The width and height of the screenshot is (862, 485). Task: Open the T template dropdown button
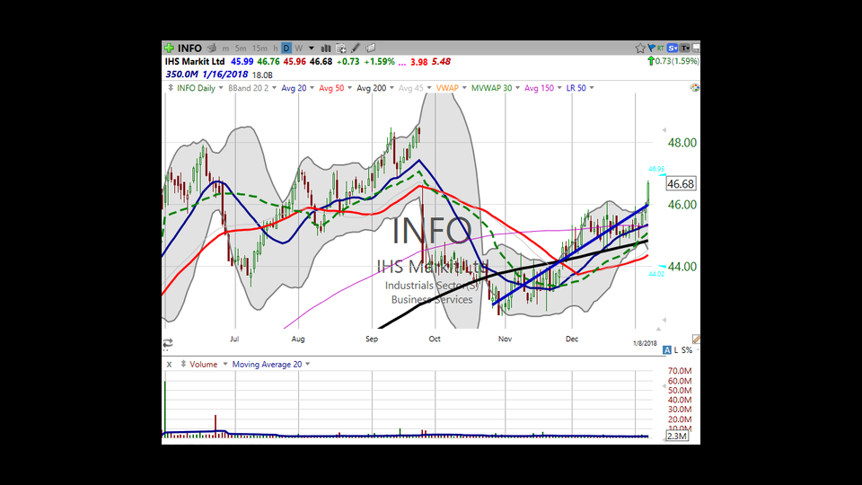685,48
